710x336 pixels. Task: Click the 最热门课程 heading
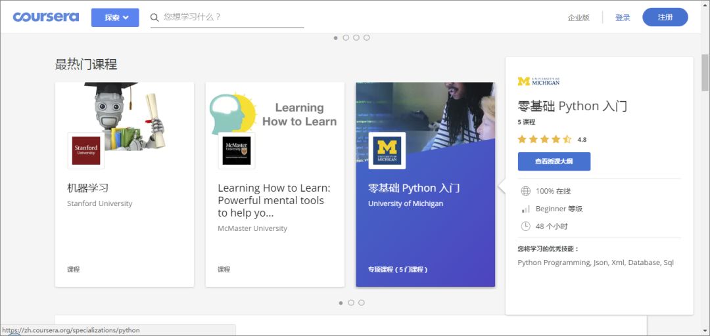click(x=86, y=65)
